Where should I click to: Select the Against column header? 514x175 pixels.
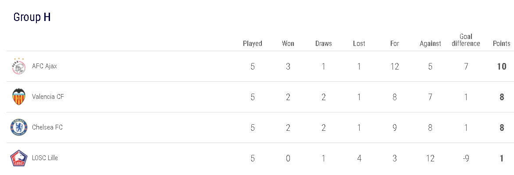click(430, 43)
